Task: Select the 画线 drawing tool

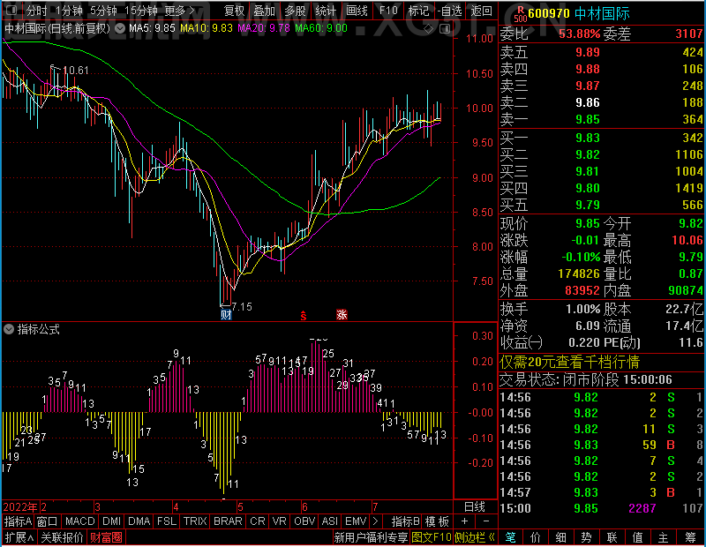Action: pyautogui.click(x=357, y=11)
